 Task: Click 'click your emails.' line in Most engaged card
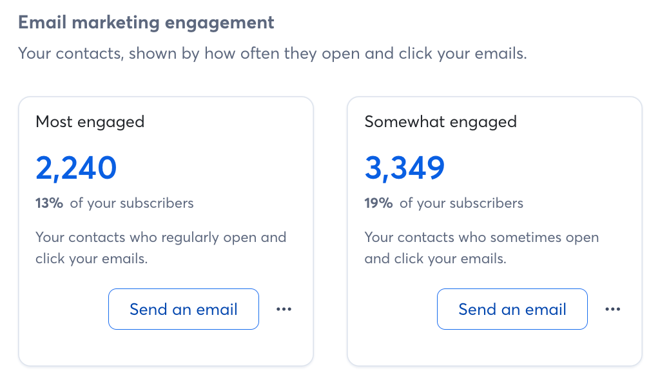coord(92,259)
